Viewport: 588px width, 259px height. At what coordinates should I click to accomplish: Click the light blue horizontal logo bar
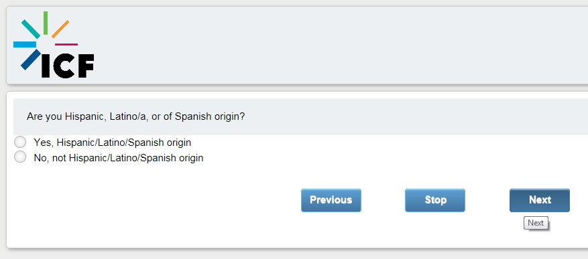(x=25, y=45)
